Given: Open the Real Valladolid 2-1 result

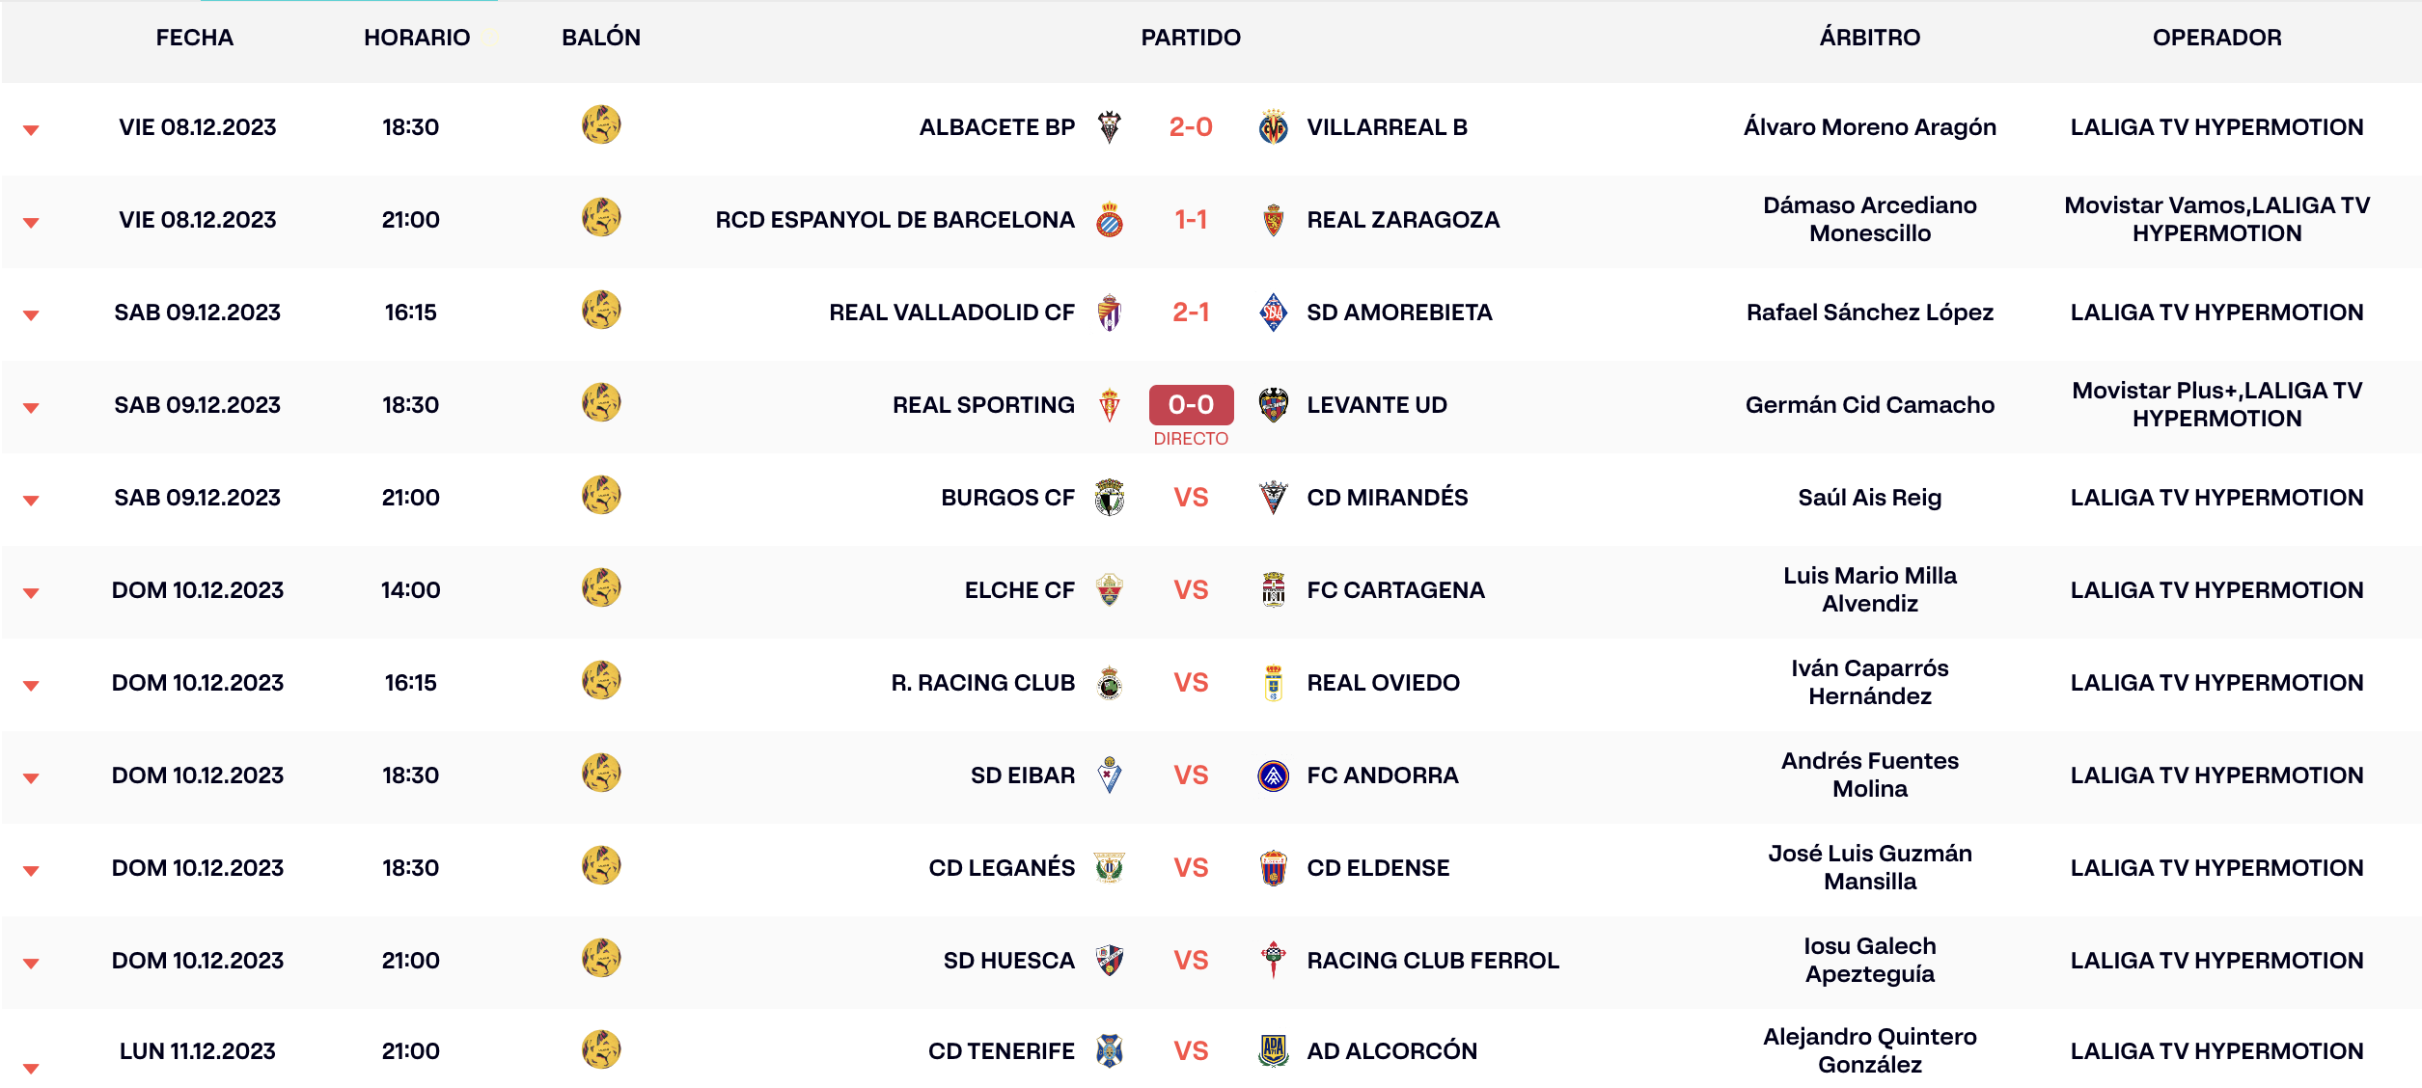Looking at the screenshot, I should (1191, 313).
